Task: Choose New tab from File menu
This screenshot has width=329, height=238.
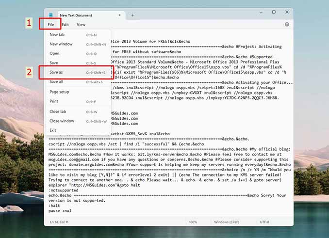Action: 78,35
